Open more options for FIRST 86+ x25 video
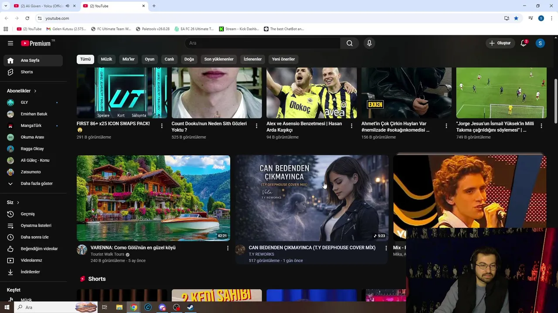 (x=162, y=126)
